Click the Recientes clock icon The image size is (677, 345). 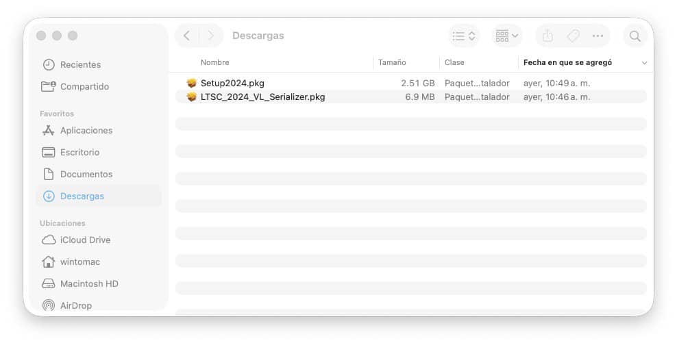(x=49, y=64)
